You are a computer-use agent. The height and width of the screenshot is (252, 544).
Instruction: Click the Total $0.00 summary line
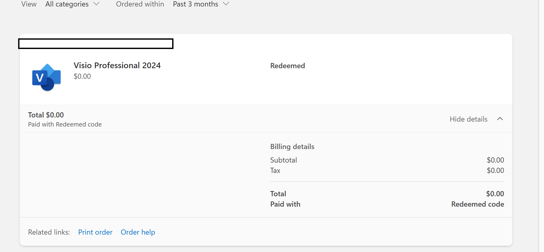46,115
